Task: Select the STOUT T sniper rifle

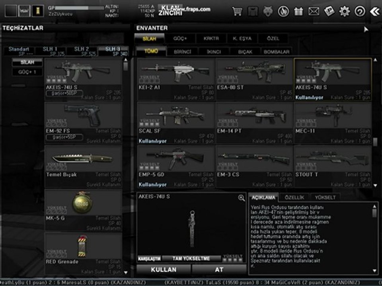Action: 333,166
